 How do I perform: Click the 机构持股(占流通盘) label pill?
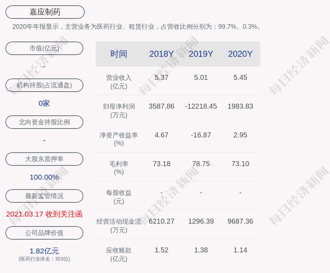point(44,85)
